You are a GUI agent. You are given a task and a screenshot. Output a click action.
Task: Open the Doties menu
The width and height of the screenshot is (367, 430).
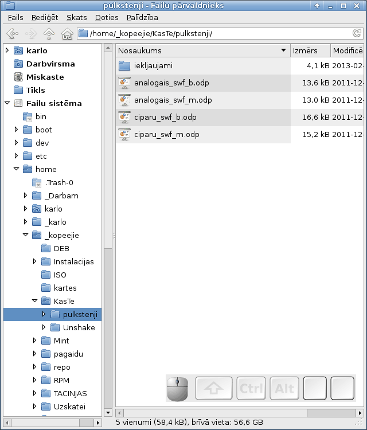tap(107, 18)
